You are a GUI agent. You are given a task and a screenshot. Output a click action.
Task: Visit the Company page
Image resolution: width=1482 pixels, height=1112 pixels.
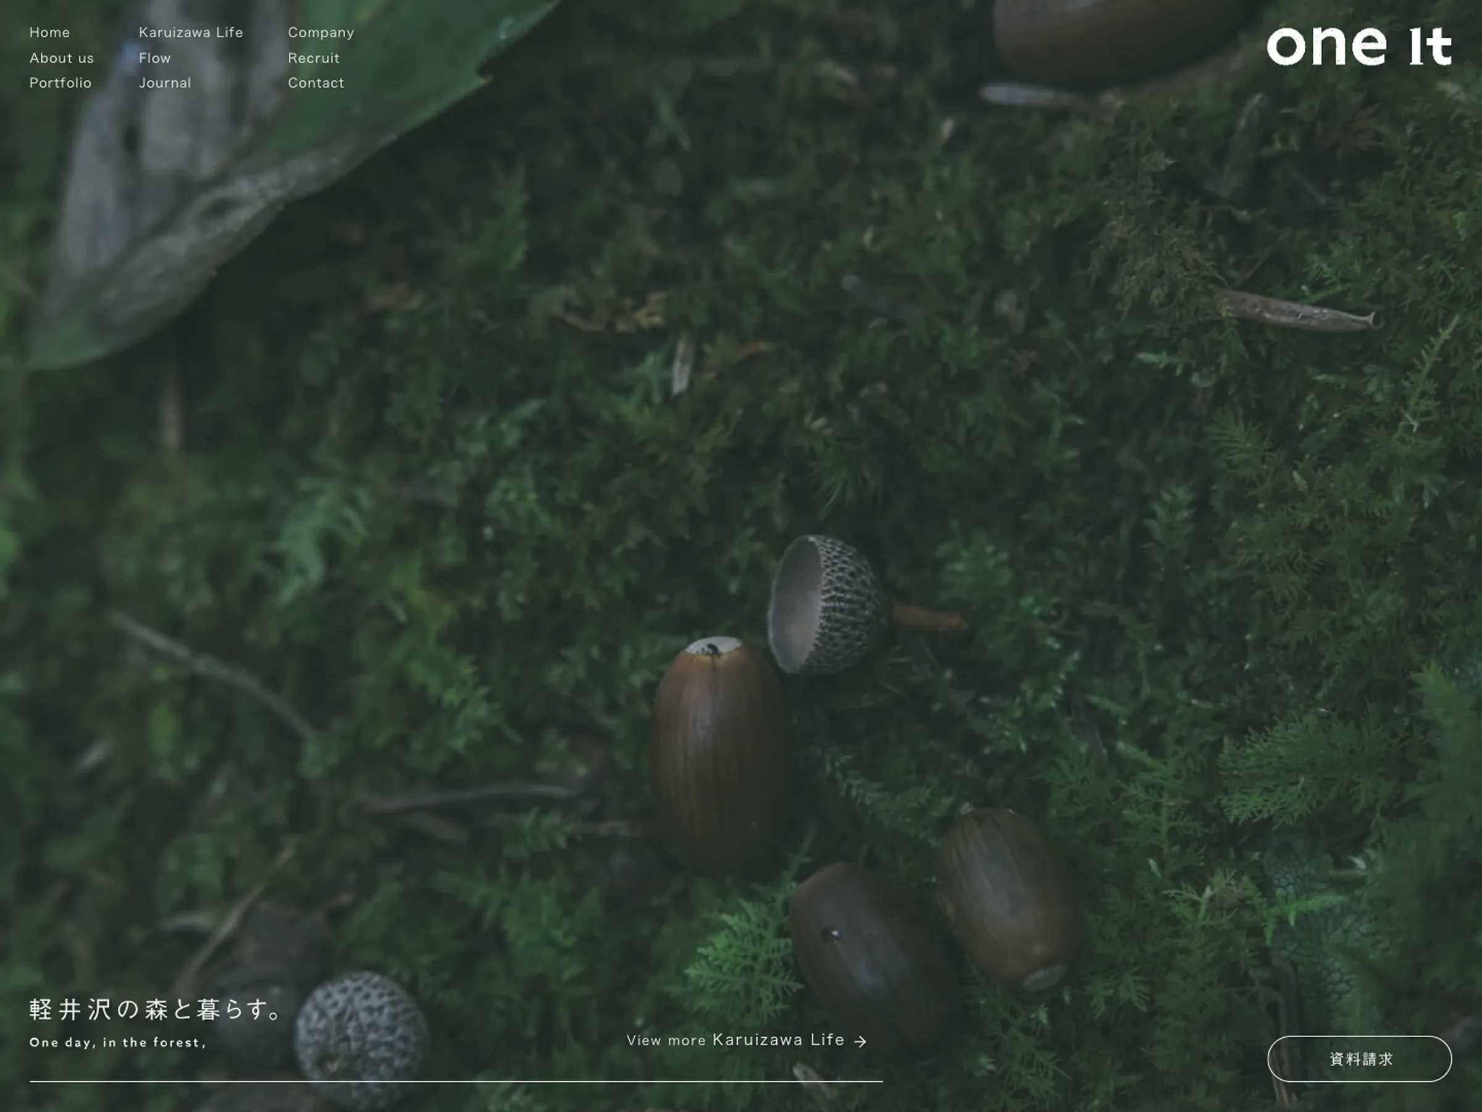pos(321,32)
